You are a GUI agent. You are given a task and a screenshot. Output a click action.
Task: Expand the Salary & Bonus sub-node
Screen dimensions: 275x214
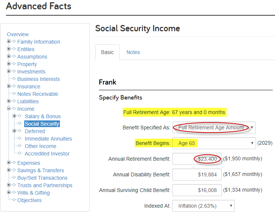15,116
